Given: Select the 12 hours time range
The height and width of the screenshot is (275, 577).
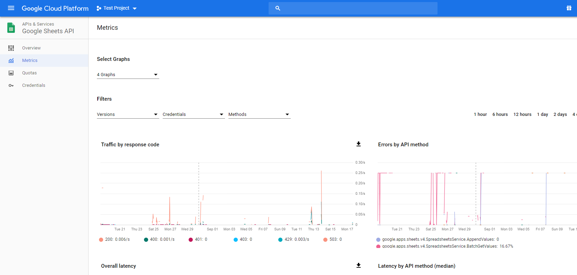Looking at the screenshot, I should (x=522, y=114).
